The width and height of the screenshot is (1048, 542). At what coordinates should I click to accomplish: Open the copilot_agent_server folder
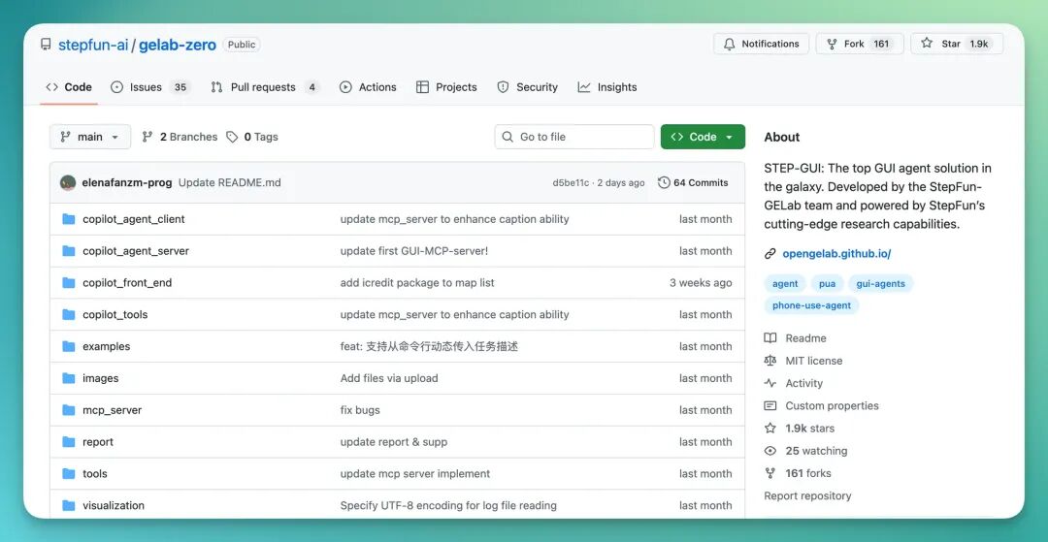click(136, 251)
